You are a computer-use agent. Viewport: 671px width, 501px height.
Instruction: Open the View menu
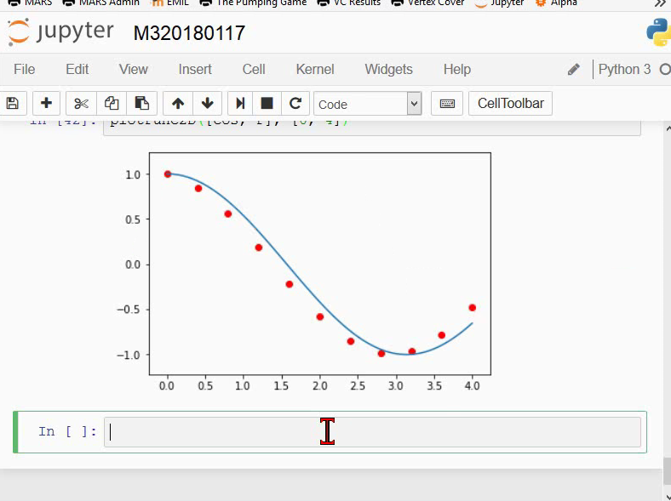tap(134, 69)
